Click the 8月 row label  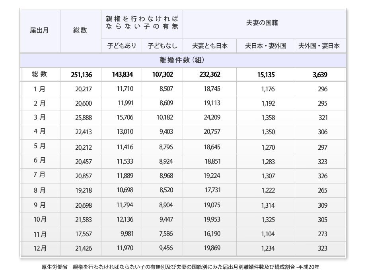point(39,191)
